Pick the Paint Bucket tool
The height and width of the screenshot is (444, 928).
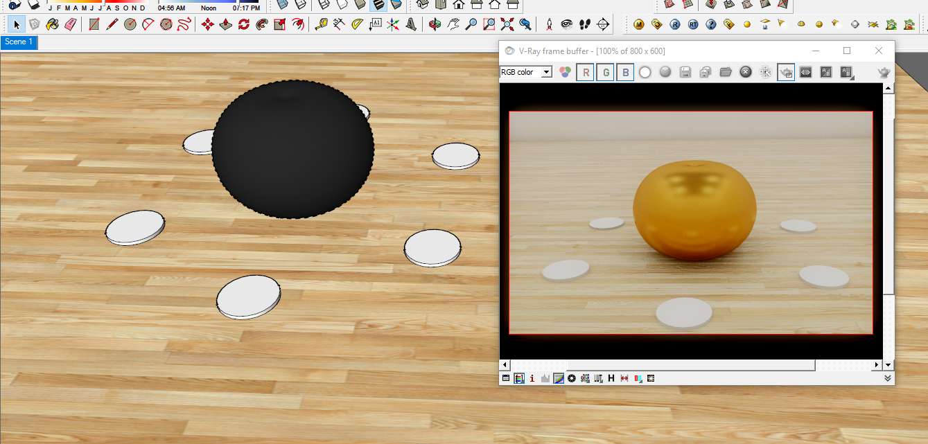52,24
